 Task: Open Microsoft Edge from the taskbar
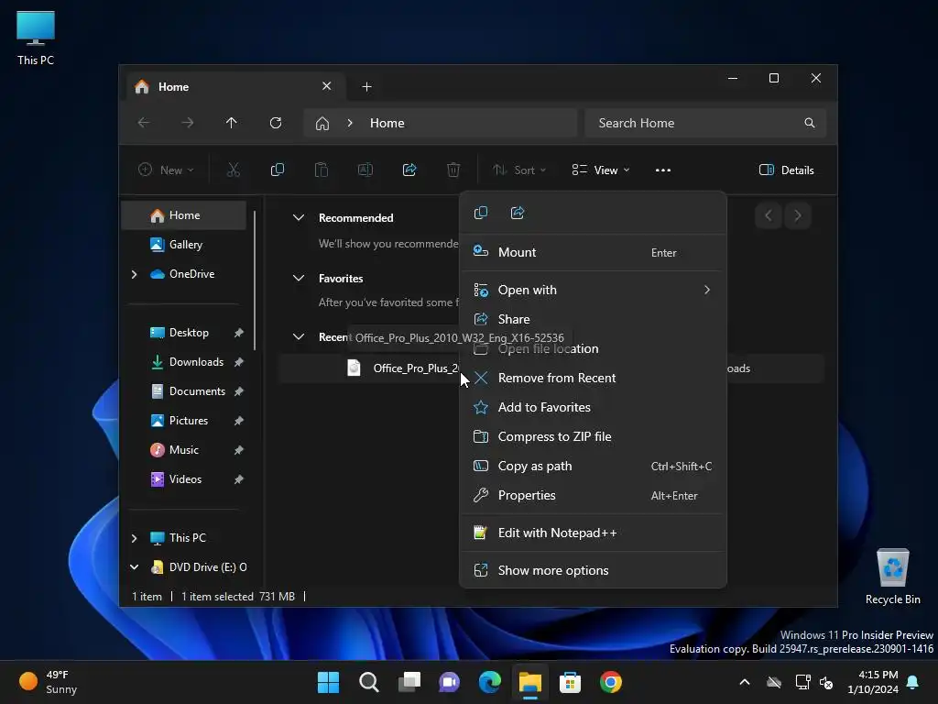(x=490, y=682)
